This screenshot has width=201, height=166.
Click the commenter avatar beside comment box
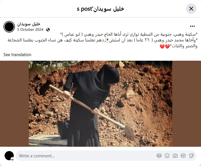[9, 156]
